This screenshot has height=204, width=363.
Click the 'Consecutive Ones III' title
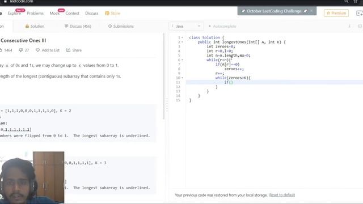[23, 40]
